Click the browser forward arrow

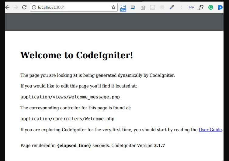click(16, 7)
